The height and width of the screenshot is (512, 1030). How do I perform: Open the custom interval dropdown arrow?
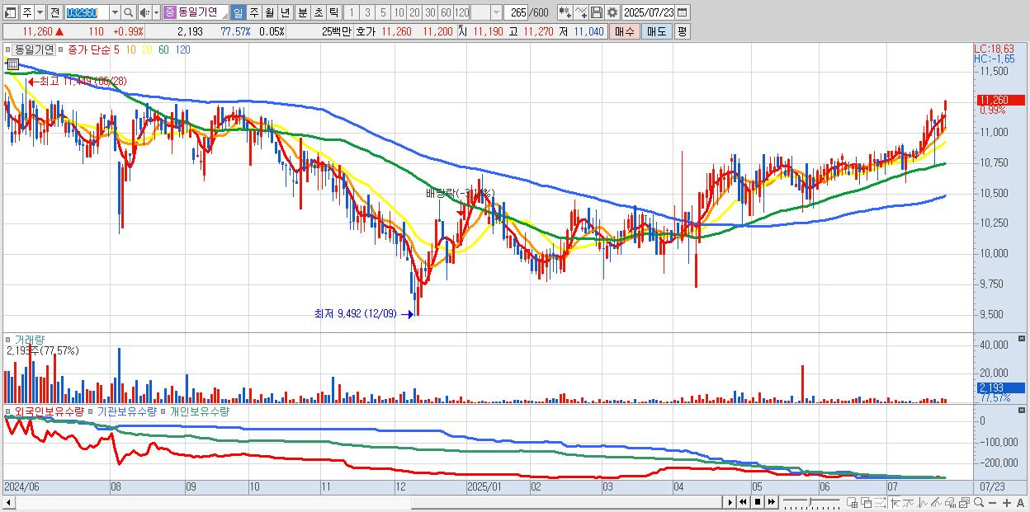coord(496,12)
